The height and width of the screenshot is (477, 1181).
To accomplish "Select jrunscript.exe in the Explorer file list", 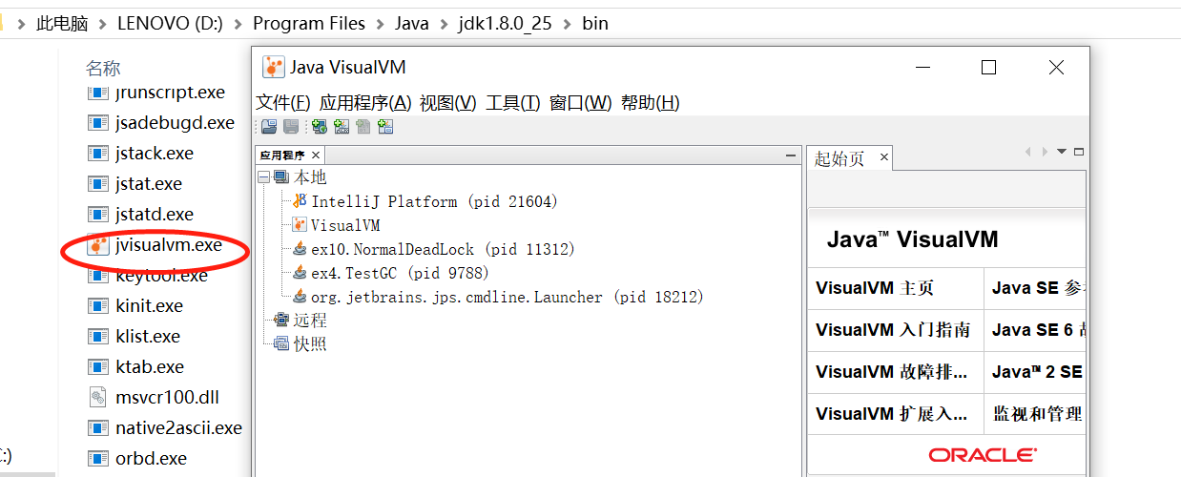I will (x=158, y=93).
